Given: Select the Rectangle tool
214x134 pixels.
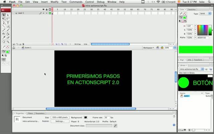Looking at the screenshot, I should tap(8, 26).
